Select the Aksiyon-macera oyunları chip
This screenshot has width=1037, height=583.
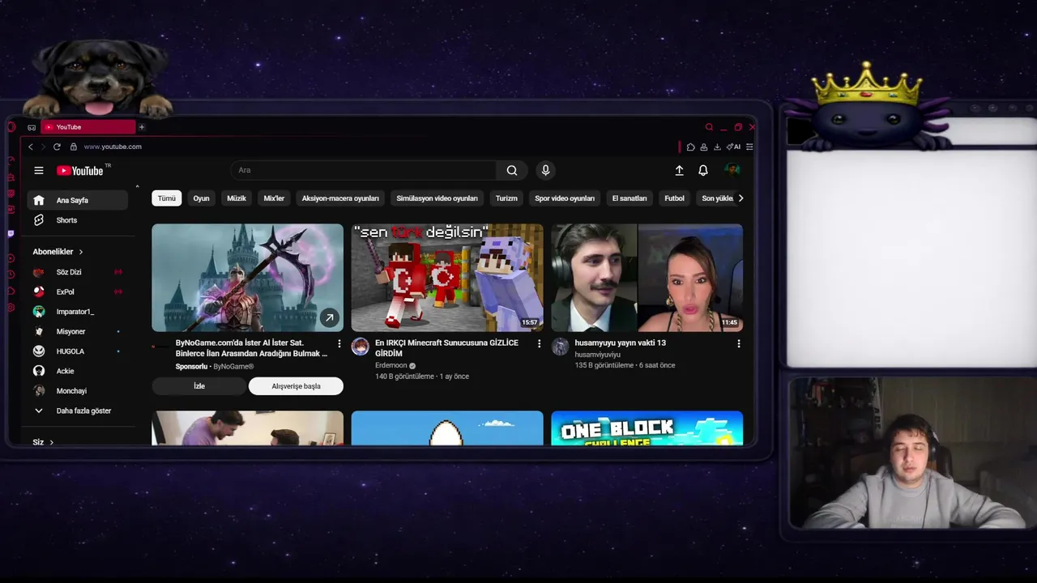click(340, 198)
